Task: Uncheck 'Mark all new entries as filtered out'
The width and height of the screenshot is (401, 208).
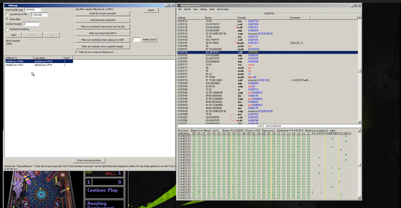Action: pos(77,52)
